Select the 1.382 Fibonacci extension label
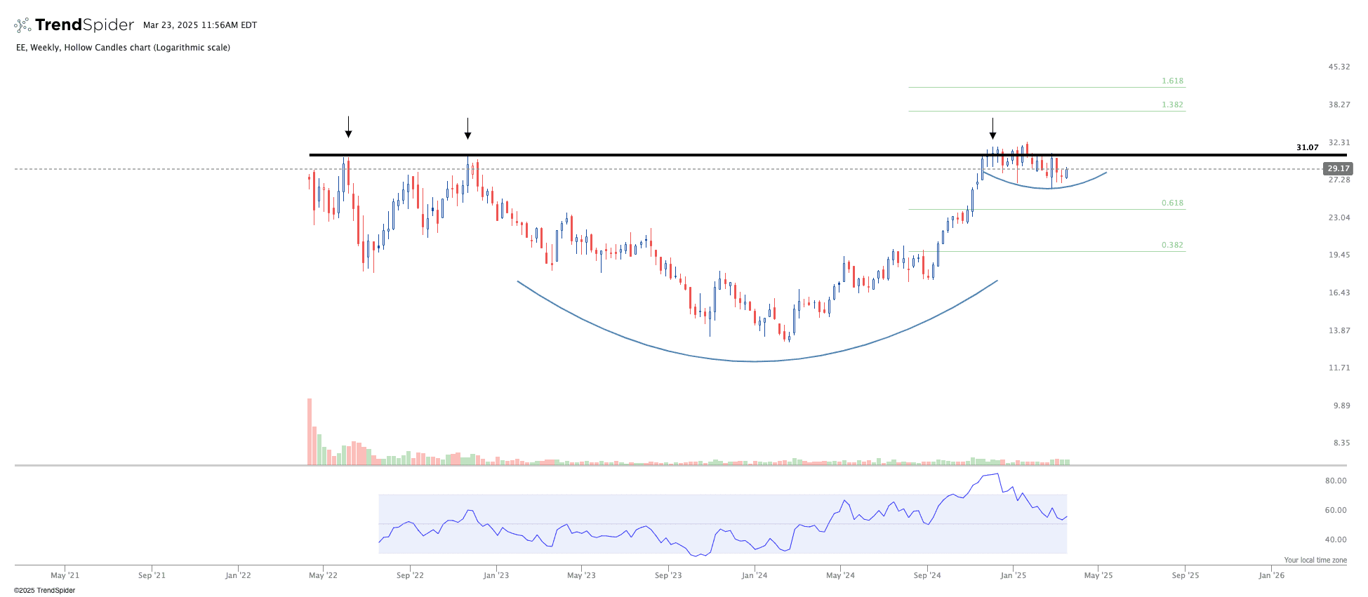The image size is (1368, 597). pyautogui.click(x=1172, y=105)
